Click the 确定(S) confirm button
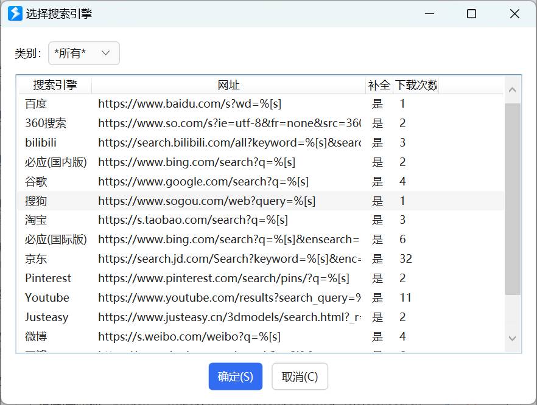 [x=236, y=376]
